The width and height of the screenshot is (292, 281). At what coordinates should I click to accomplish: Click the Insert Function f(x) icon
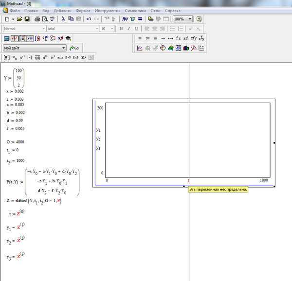click(x=125, y=19)
